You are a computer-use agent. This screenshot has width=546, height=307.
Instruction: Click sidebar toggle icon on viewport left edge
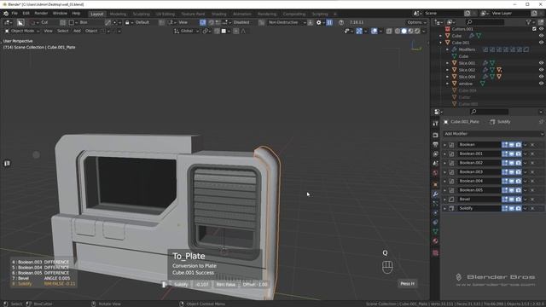[x=7, y=163]
